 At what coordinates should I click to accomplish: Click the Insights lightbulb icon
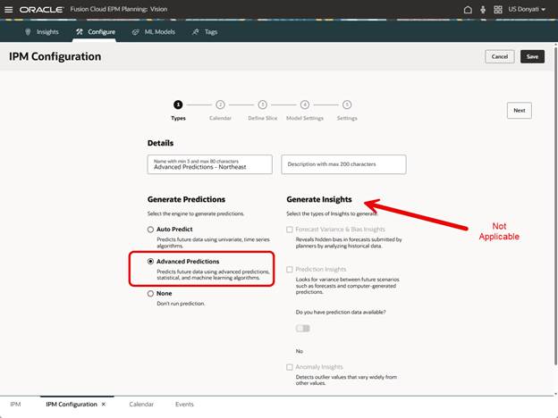point(29,32)
